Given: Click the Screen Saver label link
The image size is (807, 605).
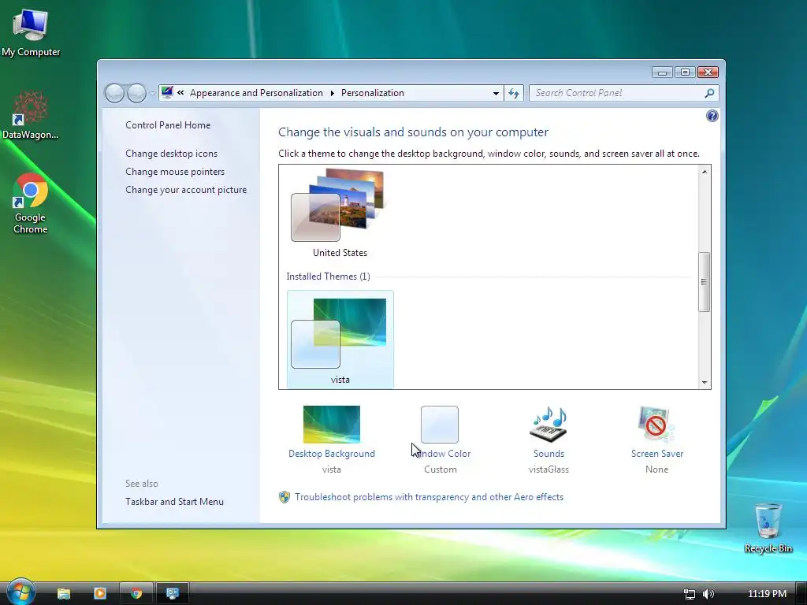Looking at the screenshot, I should click(x=657, y=454).
